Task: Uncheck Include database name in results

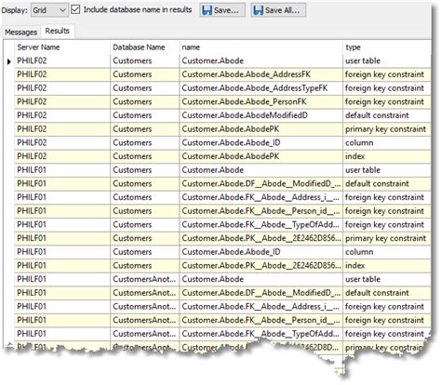Action: coord(75,9)
